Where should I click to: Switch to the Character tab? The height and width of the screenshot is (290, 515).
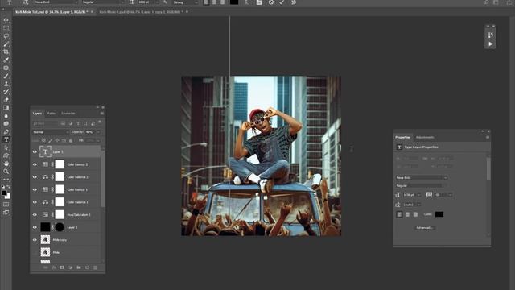coord(68,114)
